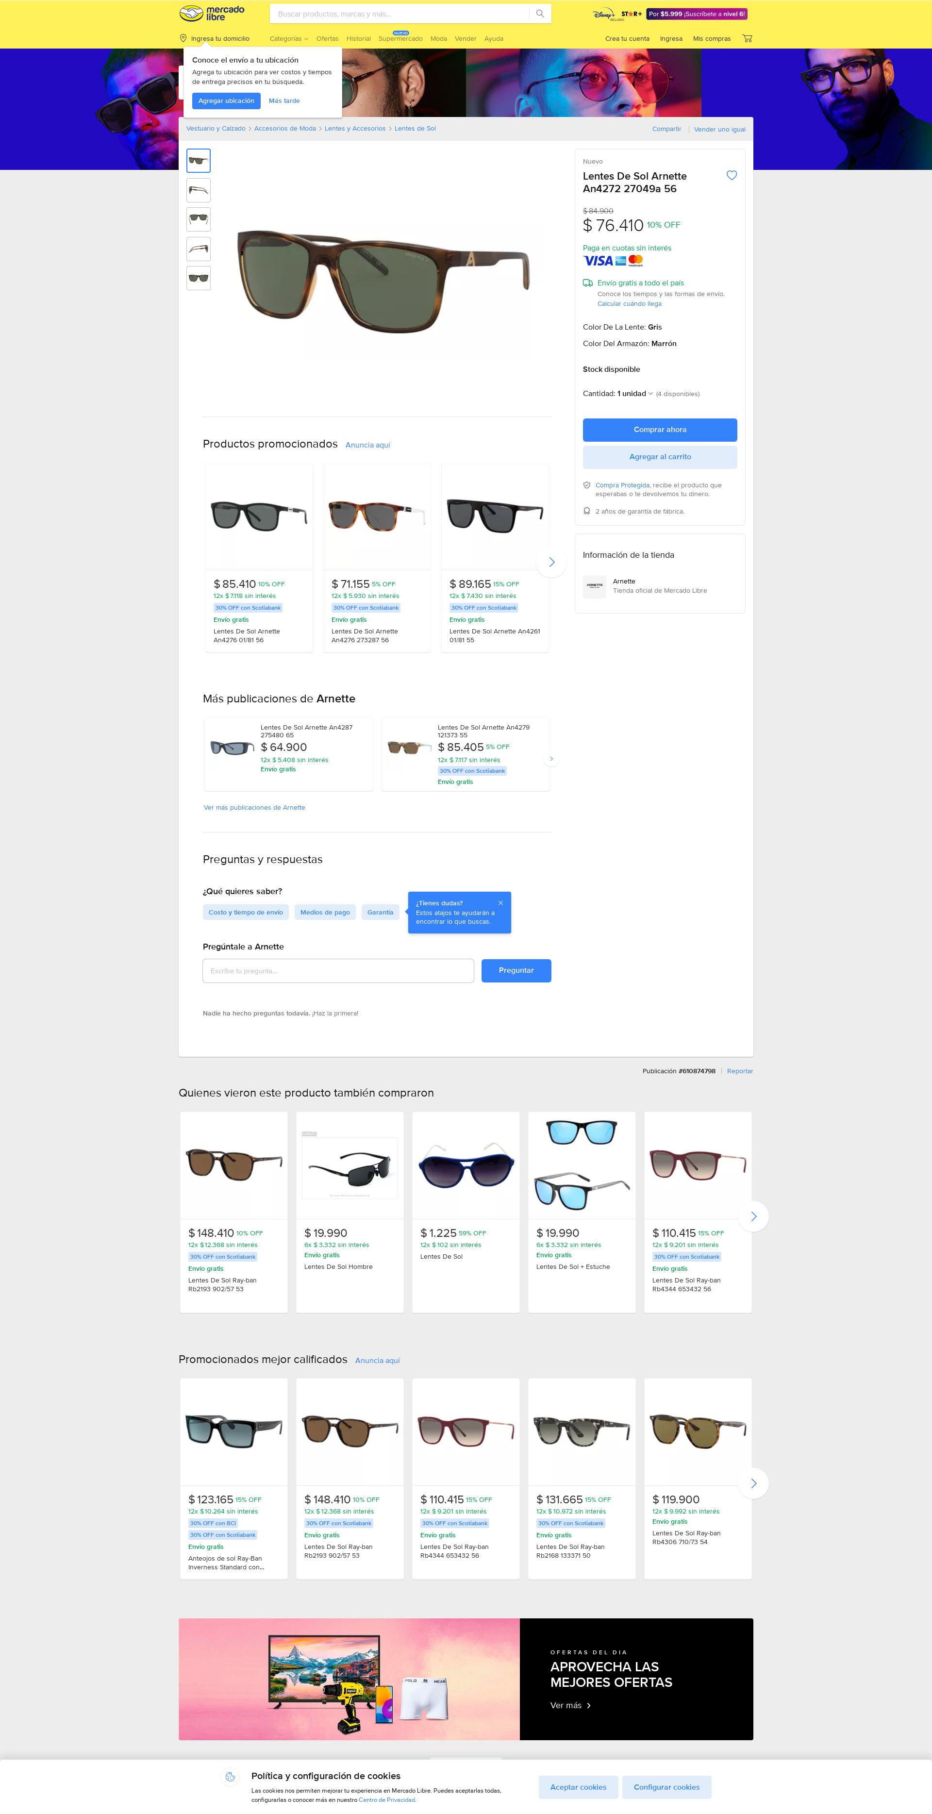Image resolution: width=932 pixels, height=1814 pixels.
Task: Click the Mercado Libre logo
Action: [212, 14]
